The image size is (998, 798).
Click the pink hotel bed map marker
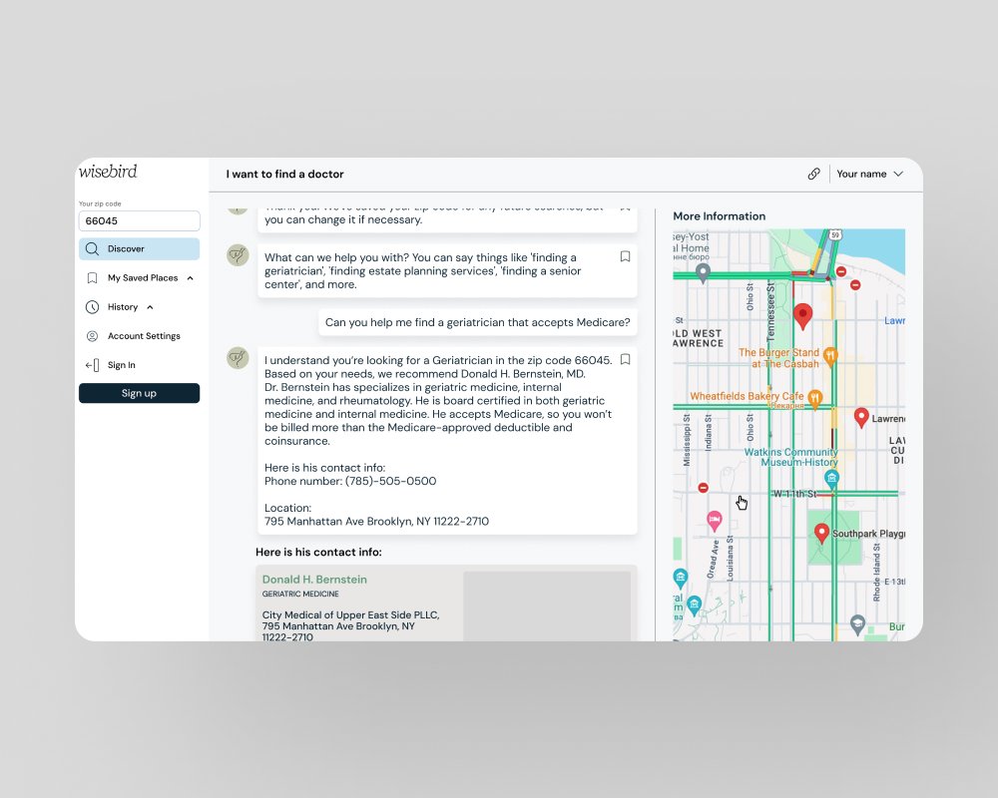pyautogui.click(x=714, y=520)
